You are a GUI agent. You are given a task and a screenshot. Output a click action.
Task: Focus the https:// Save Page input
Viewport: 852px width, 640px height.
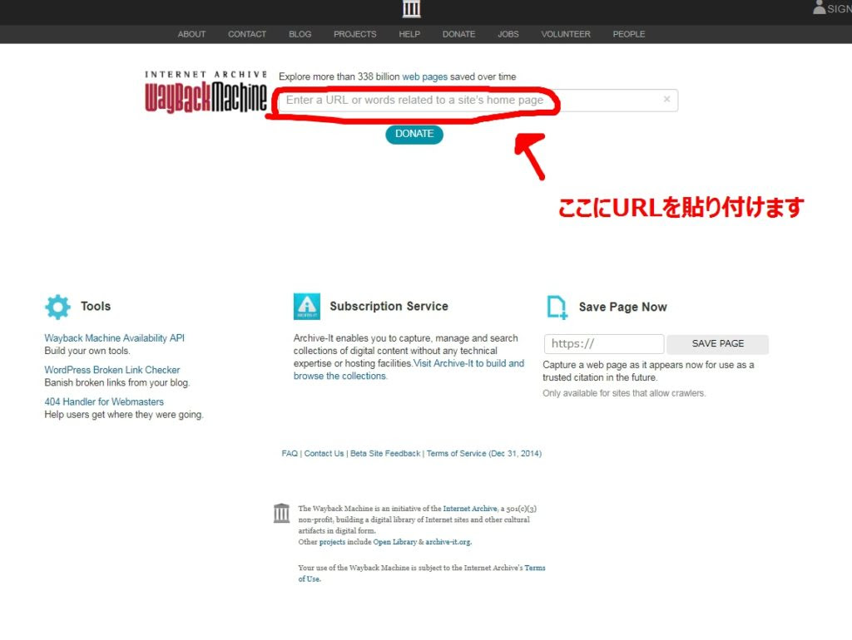pos(604,344)
